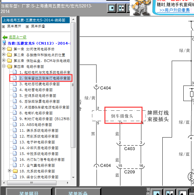Open 16. 内灯&门信号电路示意图
194x195 pixels.
click(42, 159)
